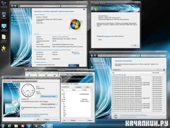170x128 pixels.
Task: Click the first blue link at the bottom of Date and Time
Action: tap(35, 114)
